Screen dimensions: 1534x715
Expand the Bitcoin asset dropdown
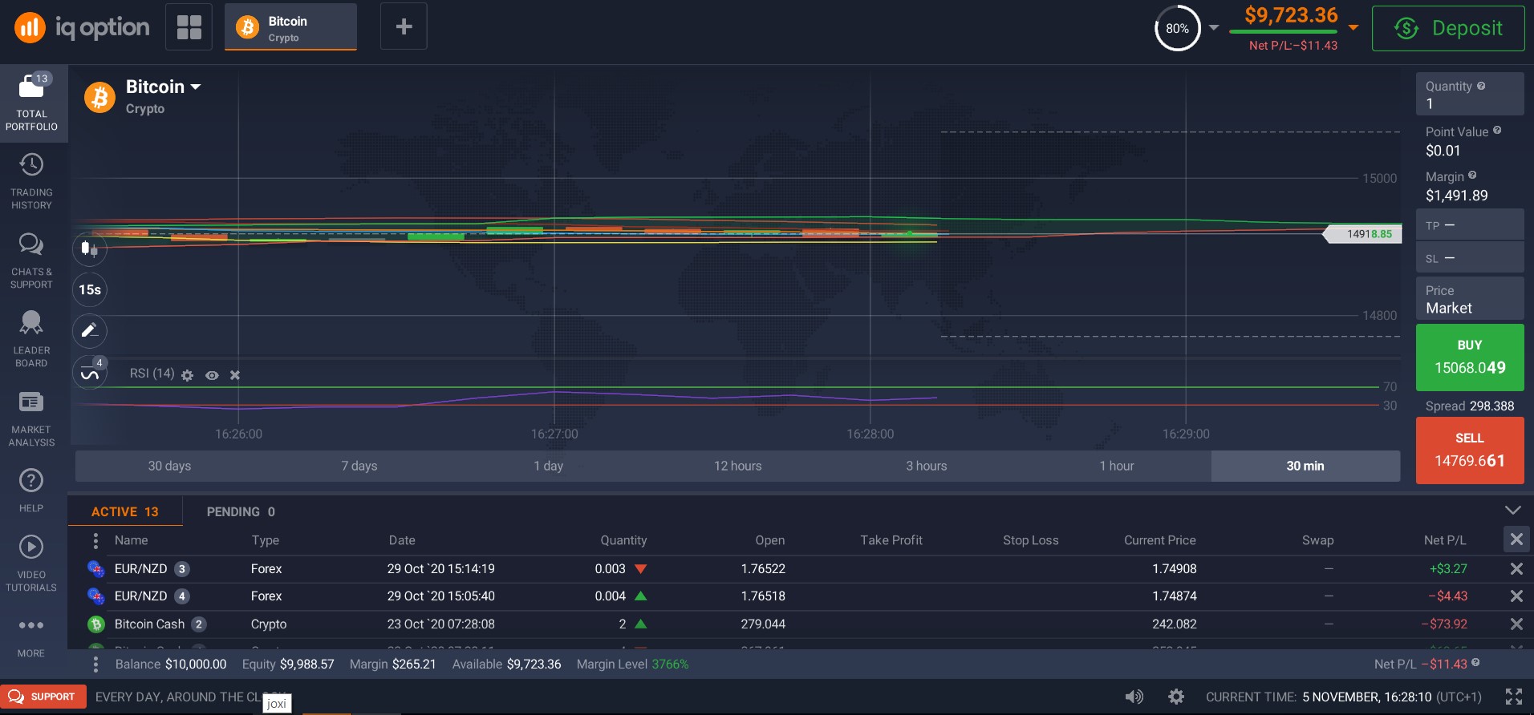click(195, 87)
